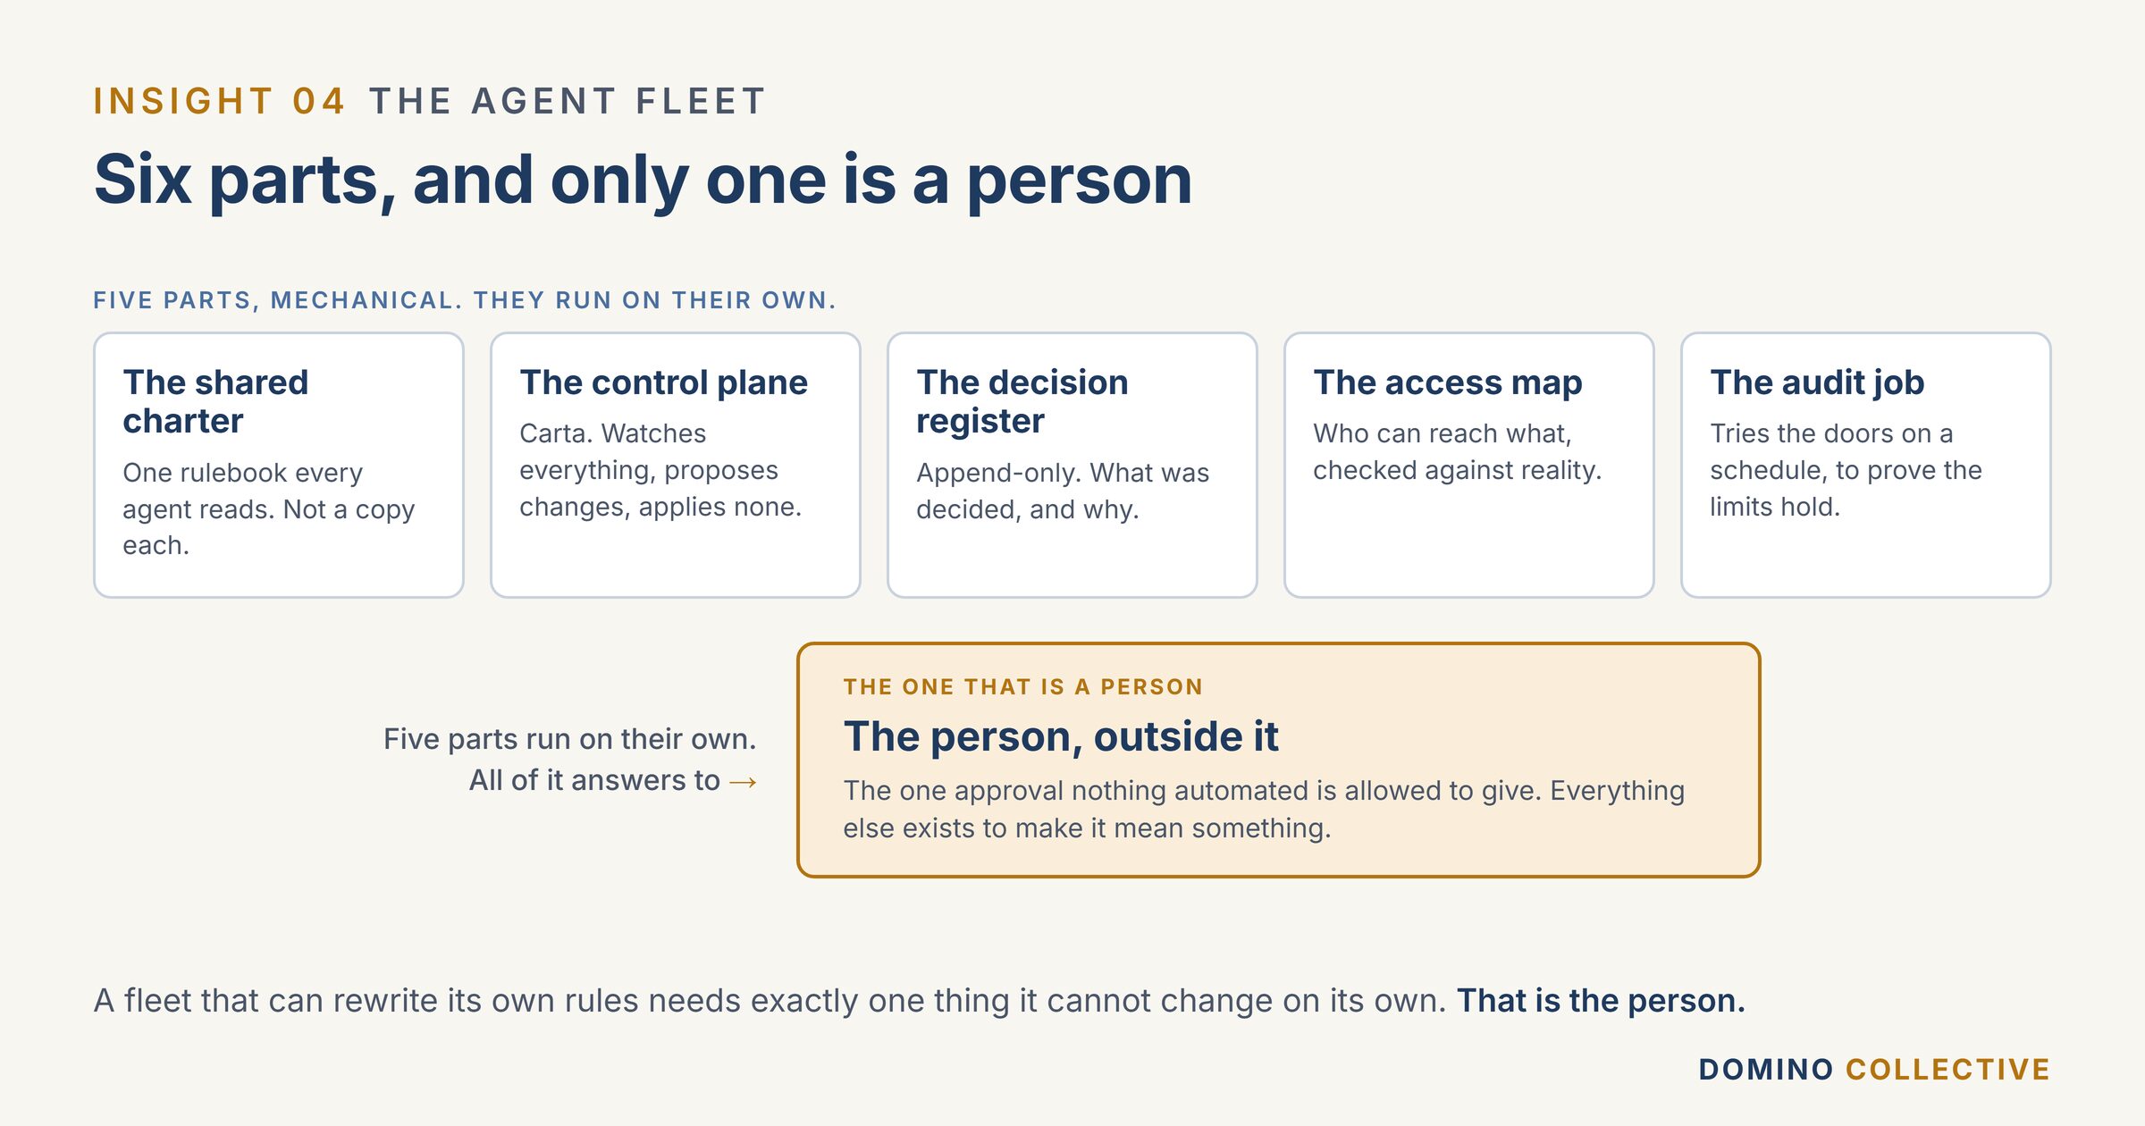The height and width of the screenshot is (1126, 2145).
Task: Choose 'The audit job' card
Action: 1866,465
